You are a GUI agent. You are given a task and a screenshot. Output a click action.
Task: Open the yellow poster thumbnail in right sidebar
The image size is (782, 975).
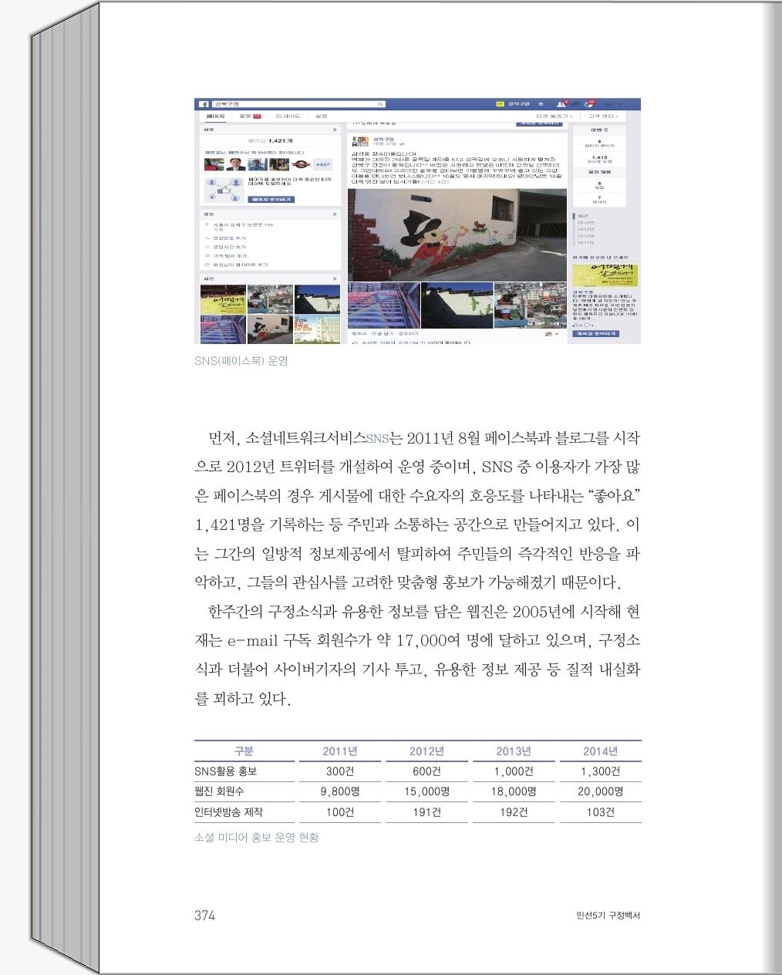click(605, 275)
